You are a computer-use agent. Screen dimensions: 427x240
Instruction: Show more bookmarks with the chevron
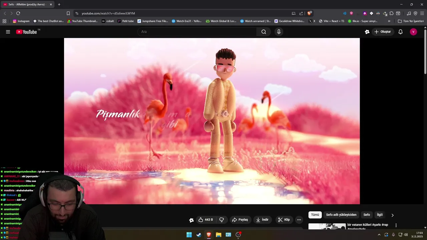tap(389, 21)
